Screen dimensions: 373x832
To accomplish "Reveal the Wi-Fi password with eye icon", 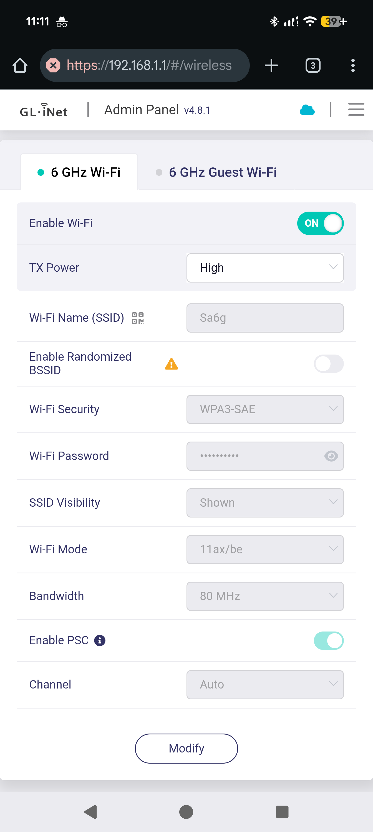I will (x=331, y=456).
